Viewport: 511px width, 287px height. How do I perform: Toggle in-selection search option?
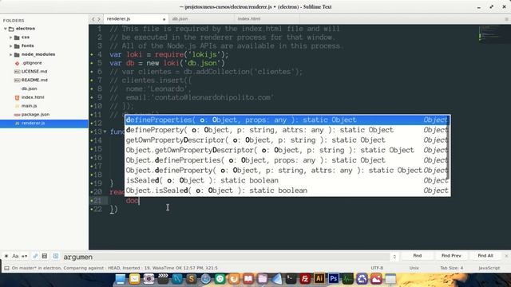pyautogui.click(x=45, y=256)
